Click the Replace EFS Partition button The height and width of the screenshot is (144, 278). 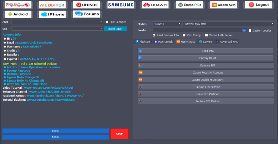(206, 101)
